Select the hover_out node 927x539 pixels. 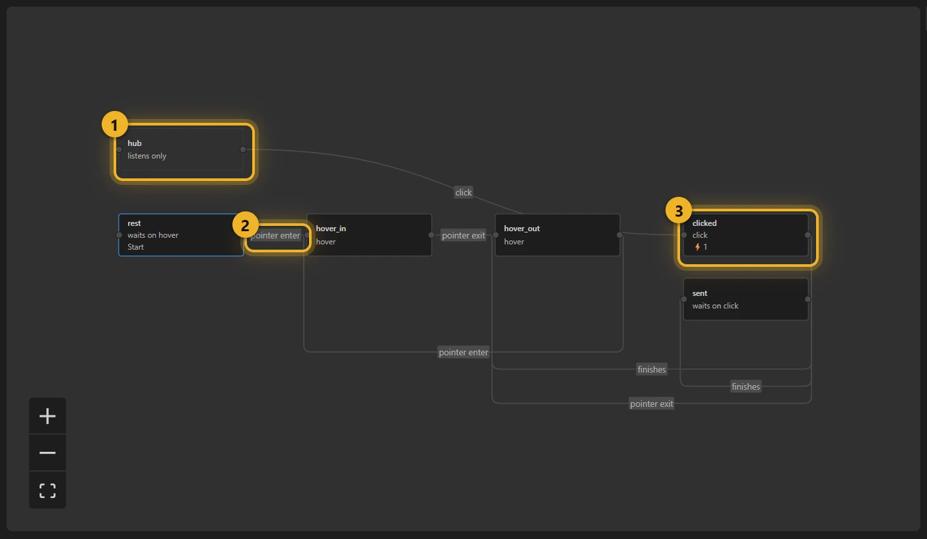(557, 234)
